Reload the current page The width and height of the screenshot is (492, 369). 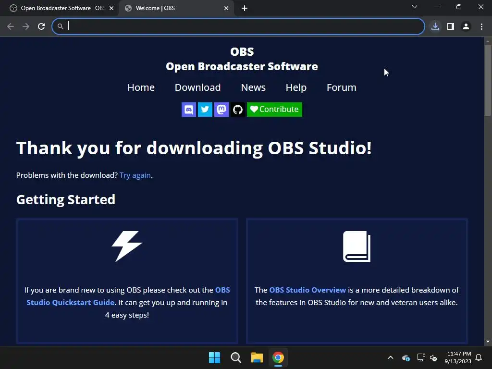point(41,26)
